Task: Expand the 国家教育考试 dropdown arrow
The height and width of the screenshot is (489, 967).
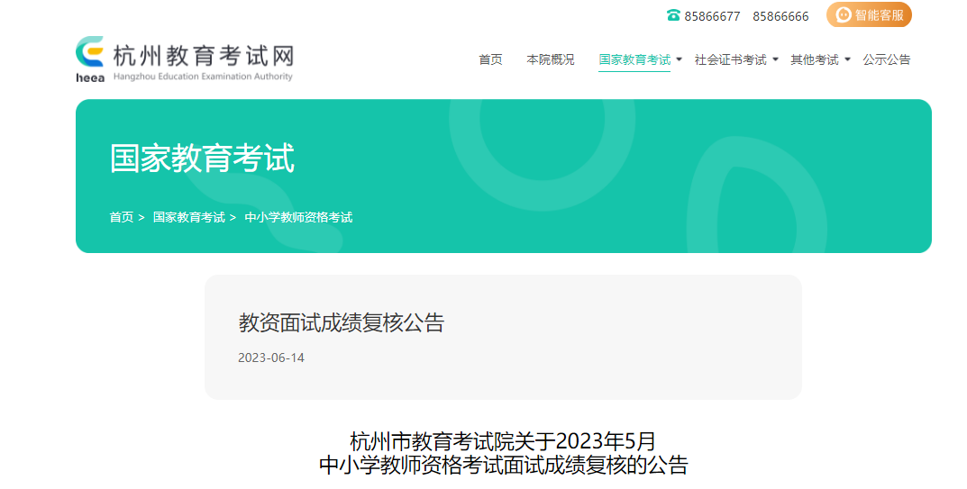Action: (x=679, y=59)
